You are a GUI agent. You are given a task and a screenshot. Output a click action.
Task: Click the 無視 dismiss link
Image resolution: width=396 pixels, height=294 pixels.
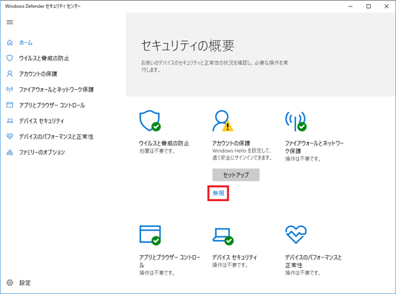pyautogui.click(x=218, y=193)
